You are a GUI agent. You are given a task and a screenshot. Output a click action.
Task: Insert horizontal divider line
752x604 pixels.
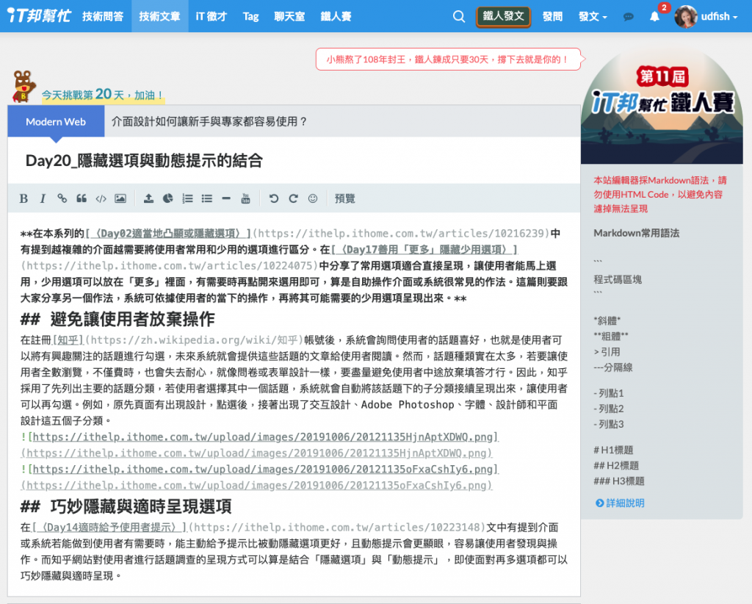(x=226, y=198)
